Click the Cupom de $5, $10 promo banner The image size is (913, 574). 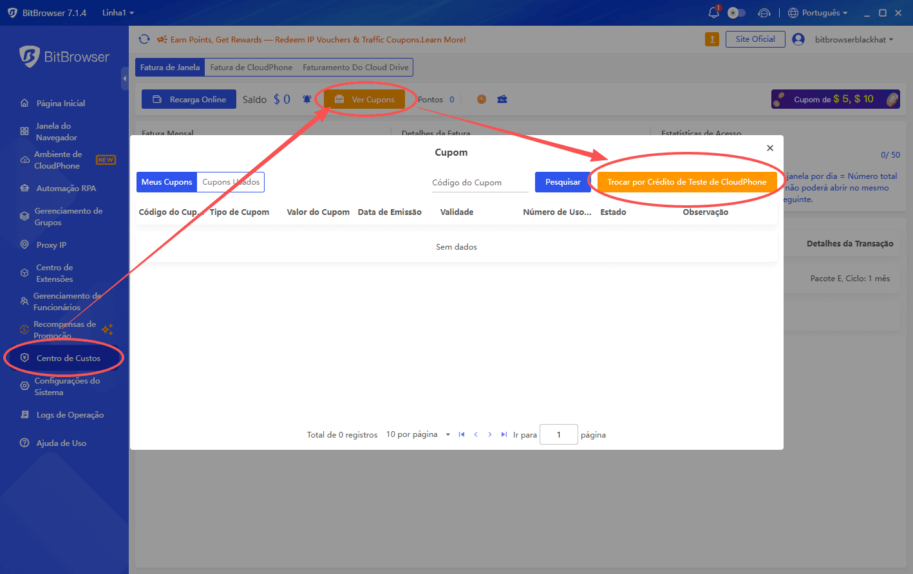(x=836, y=99)
